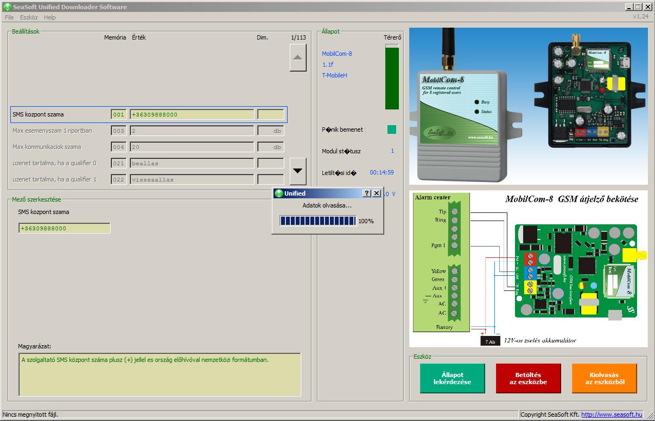The image size is (655, 421).
Task: Open the www.seasoft.hu link
Action: (x=612, y=414)
